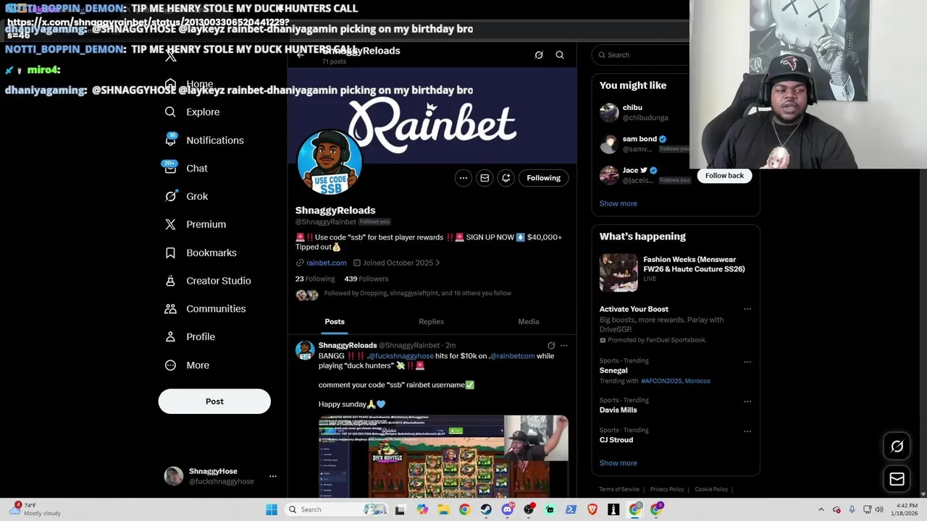Go to Profile from the sidebar
Image resolution: width=927 pixels, height=521 pixels.
(190, 337)
